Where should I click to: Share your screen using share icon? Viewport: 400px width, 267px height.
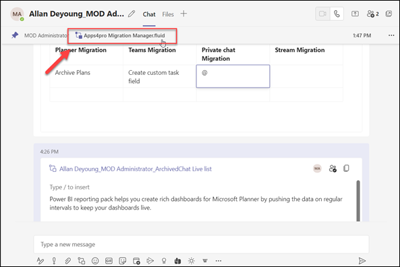pyautogui.click(x=355, y=13)
